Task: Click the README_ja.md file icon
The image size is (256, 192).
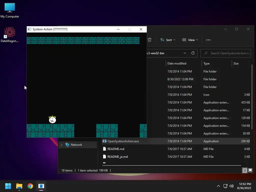Action: (104, 156)
